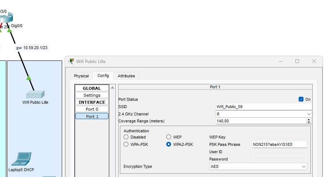The image size is (327, 177).
Task: Click the SSID text field
Action: [x=263, y=107]
